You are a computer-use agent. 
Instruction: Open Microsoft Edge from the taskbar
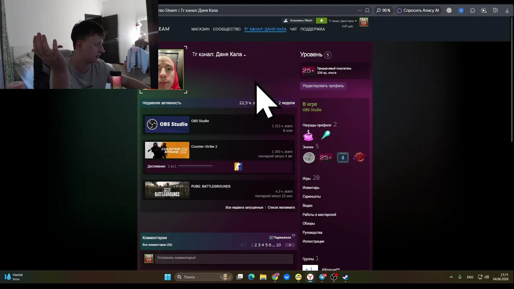pos(251,277)
